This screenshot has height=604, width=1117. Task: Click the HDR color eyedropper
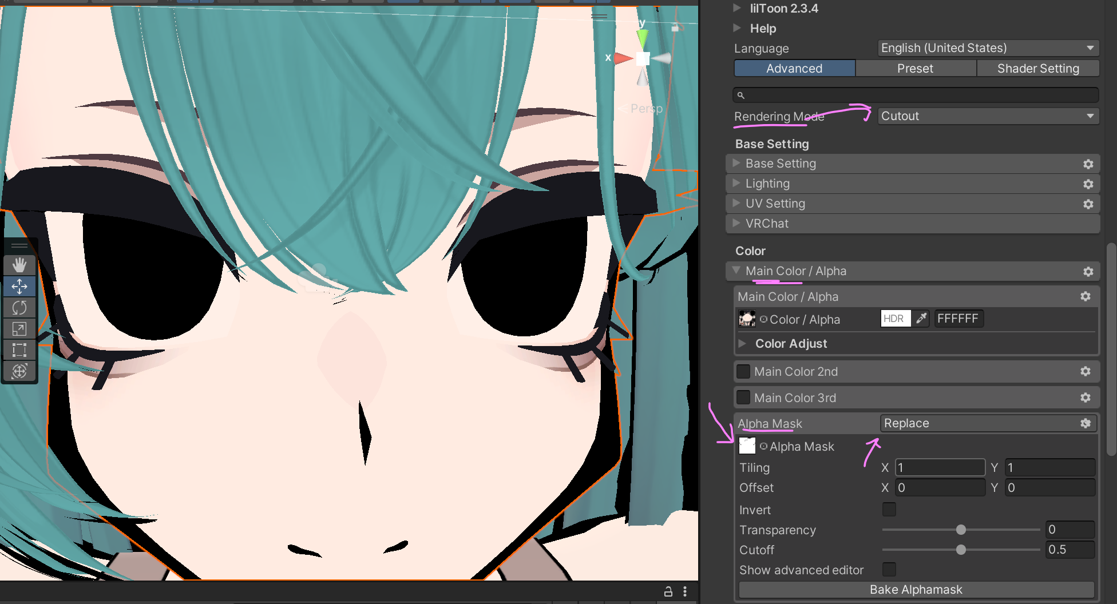[921, 319]
